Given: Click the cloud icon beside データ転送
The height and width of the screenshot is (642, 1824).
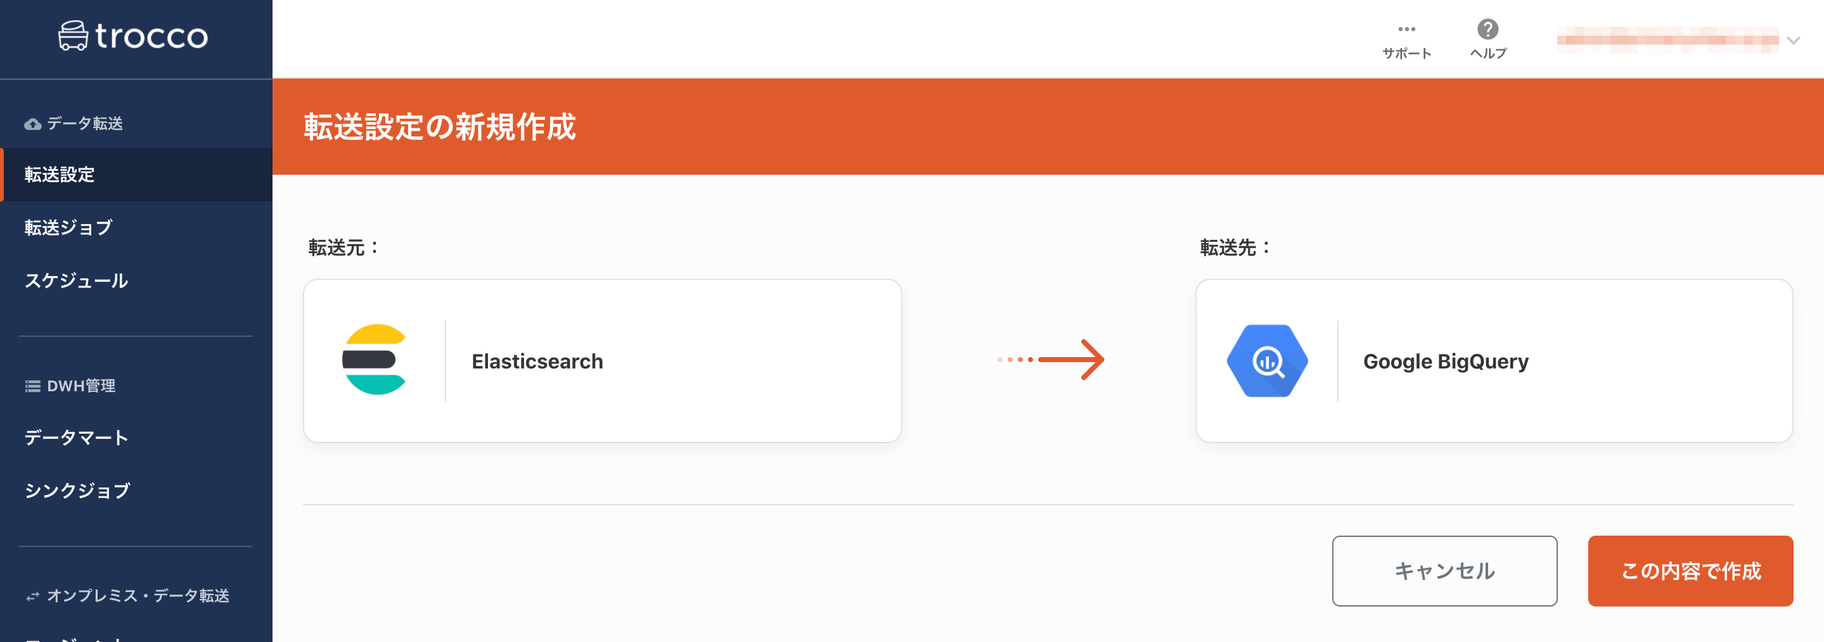Looking at the screenshot, I should (x=32, y=125).
